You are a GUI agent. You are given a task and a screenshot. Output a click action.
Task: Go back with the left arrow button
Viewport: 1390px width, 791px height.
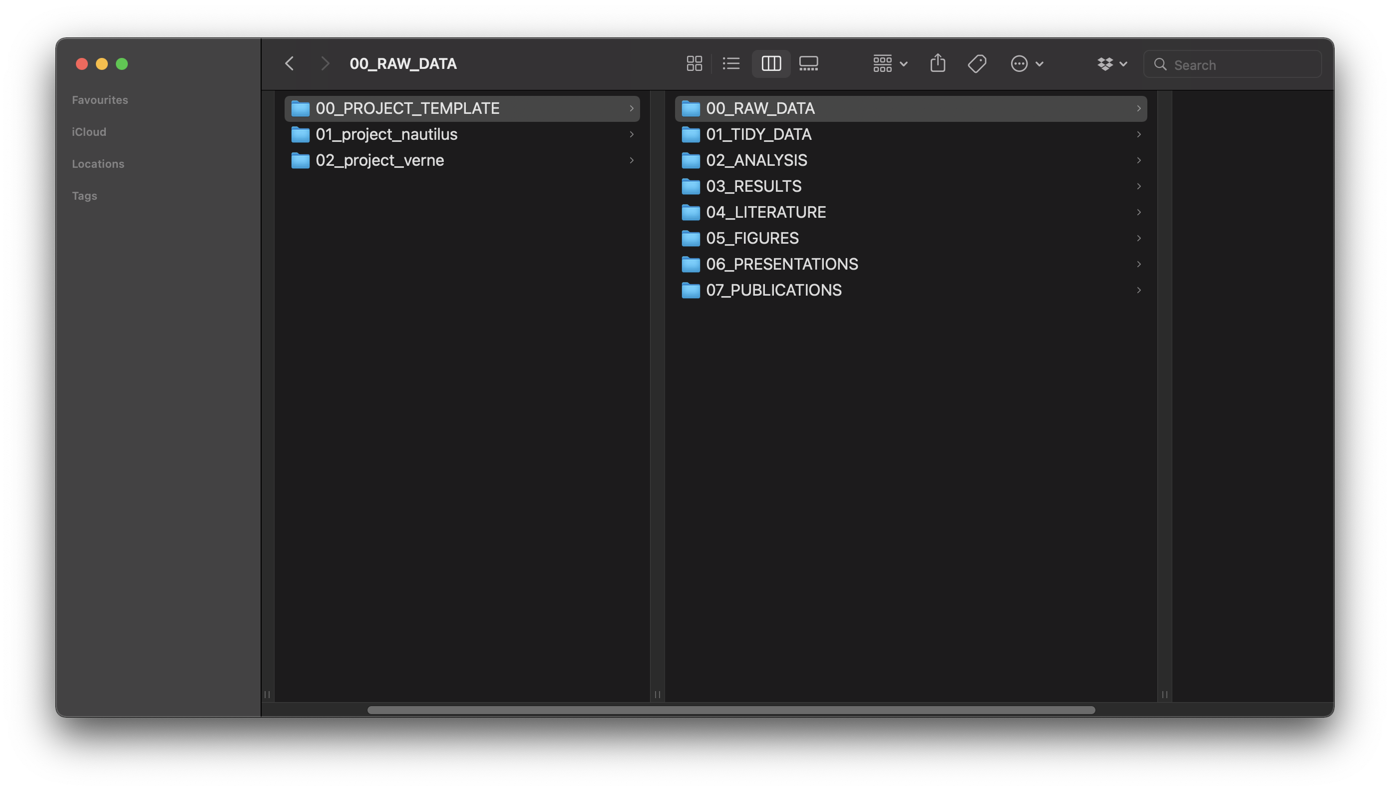(290, 64)
